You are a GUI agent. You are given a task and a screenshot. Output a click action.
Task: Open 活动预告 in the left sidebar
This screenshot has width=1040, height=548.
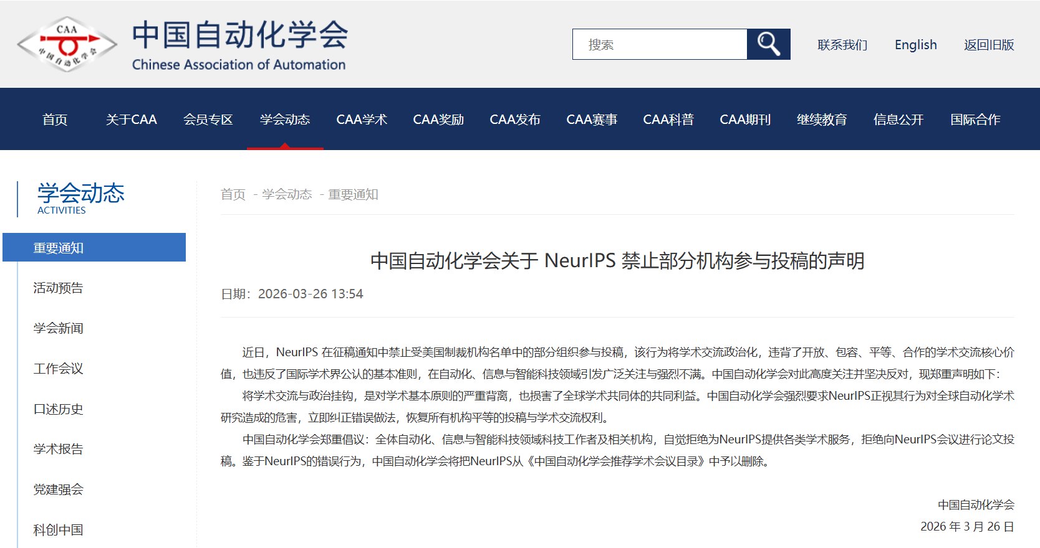coord(59,288)
